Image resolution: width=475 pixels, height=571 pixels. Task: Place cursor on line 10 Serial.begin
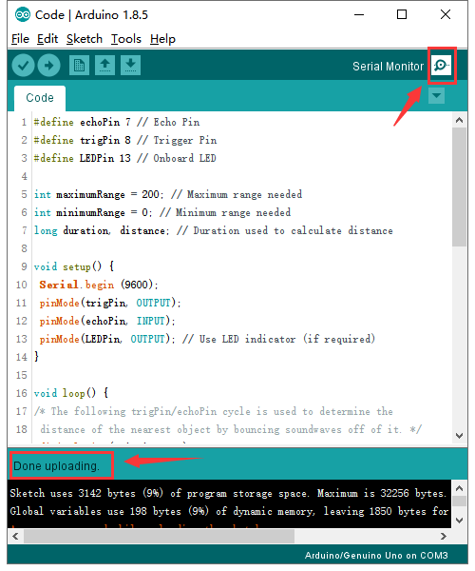click(x=99, y=285)
